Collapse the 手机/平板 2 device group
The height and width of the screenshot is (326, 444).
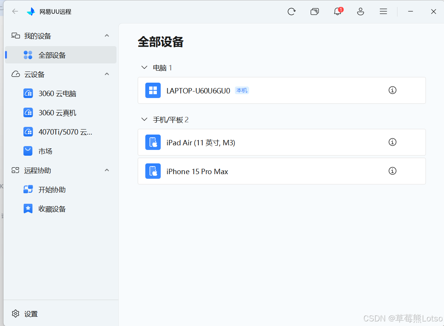145,119
